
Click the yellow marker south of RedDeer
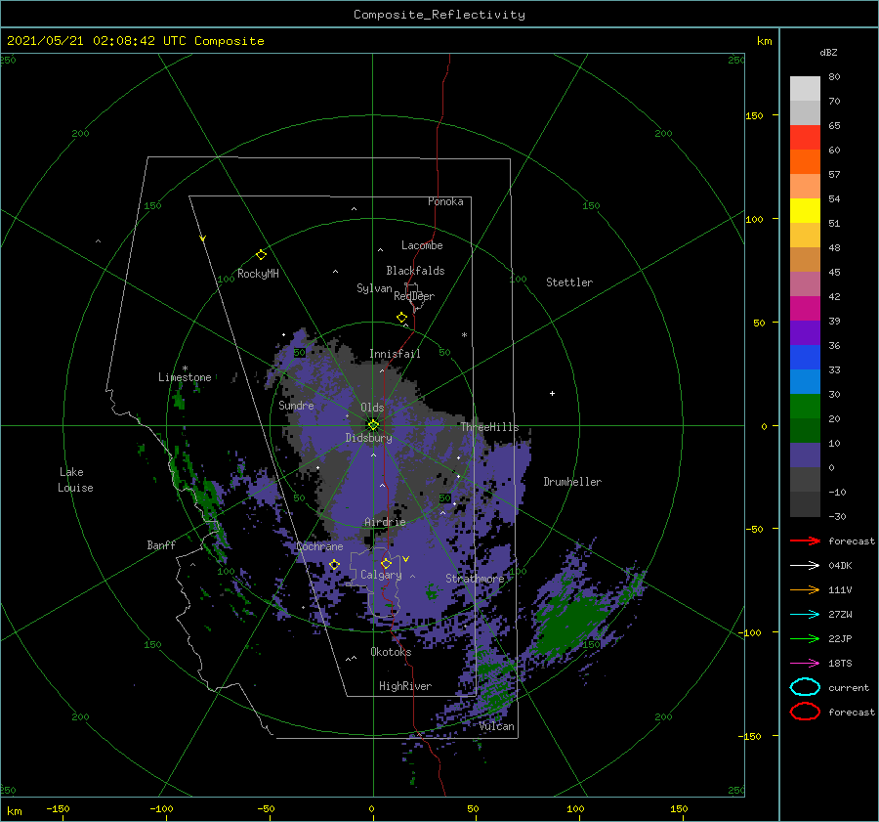click(401, 318)
